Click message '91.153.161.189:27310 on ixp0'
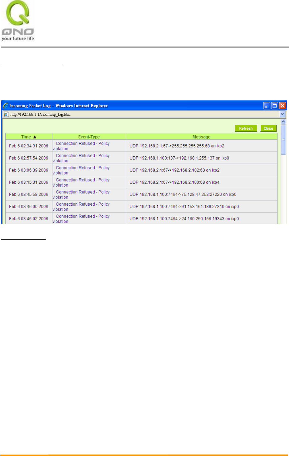This screenshot has width=289, height=456. point(184,207)
